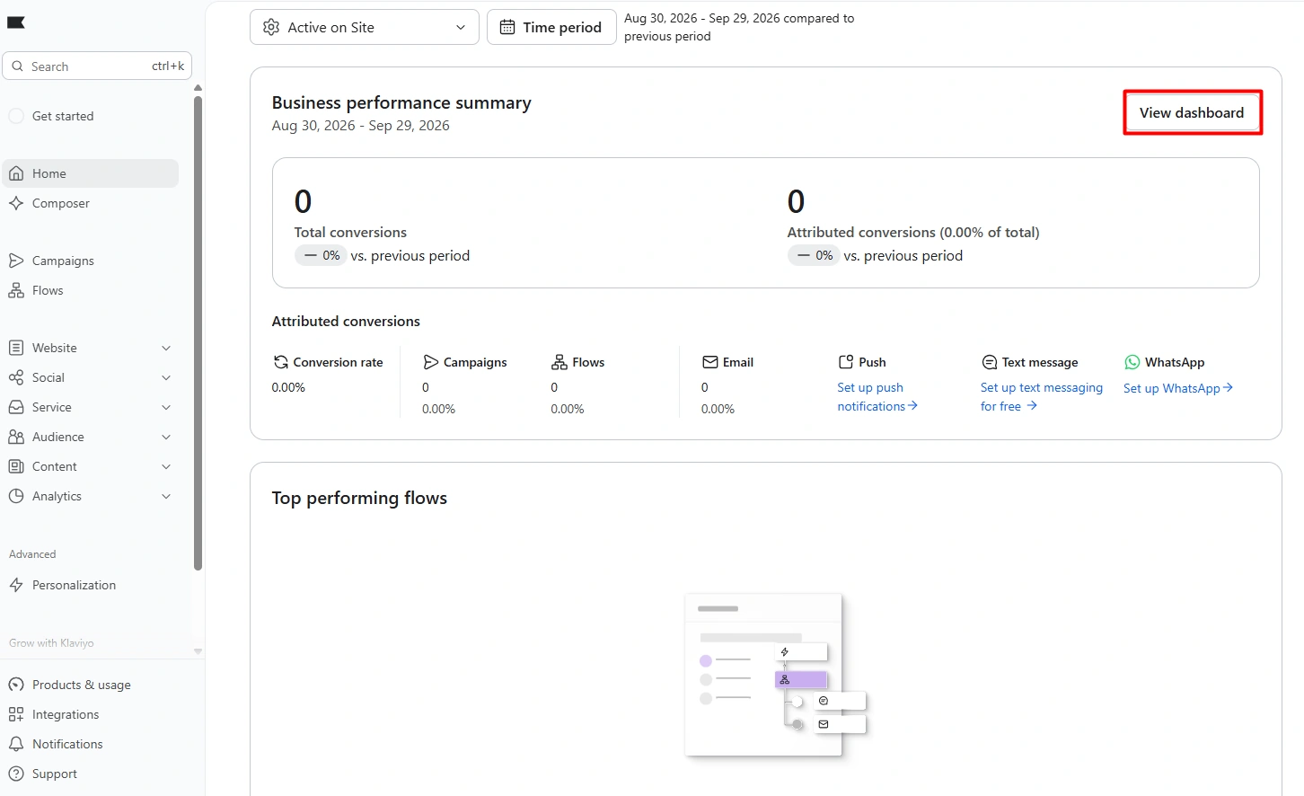
Task: Click the Analytics pie chart icon
Action: tap(16, 496)
